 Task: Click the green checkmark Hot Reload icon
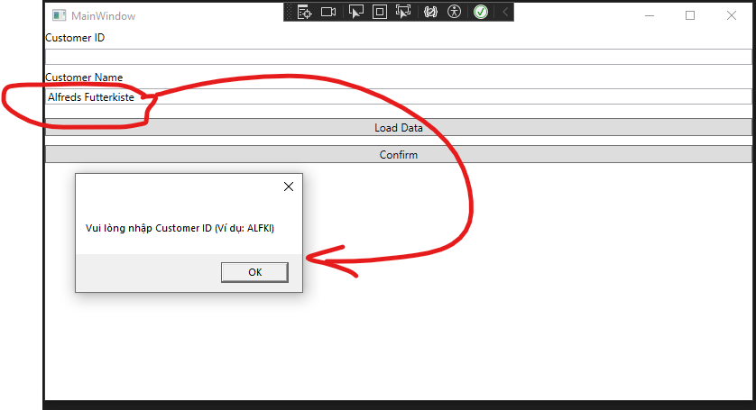[x=481, y=12]
